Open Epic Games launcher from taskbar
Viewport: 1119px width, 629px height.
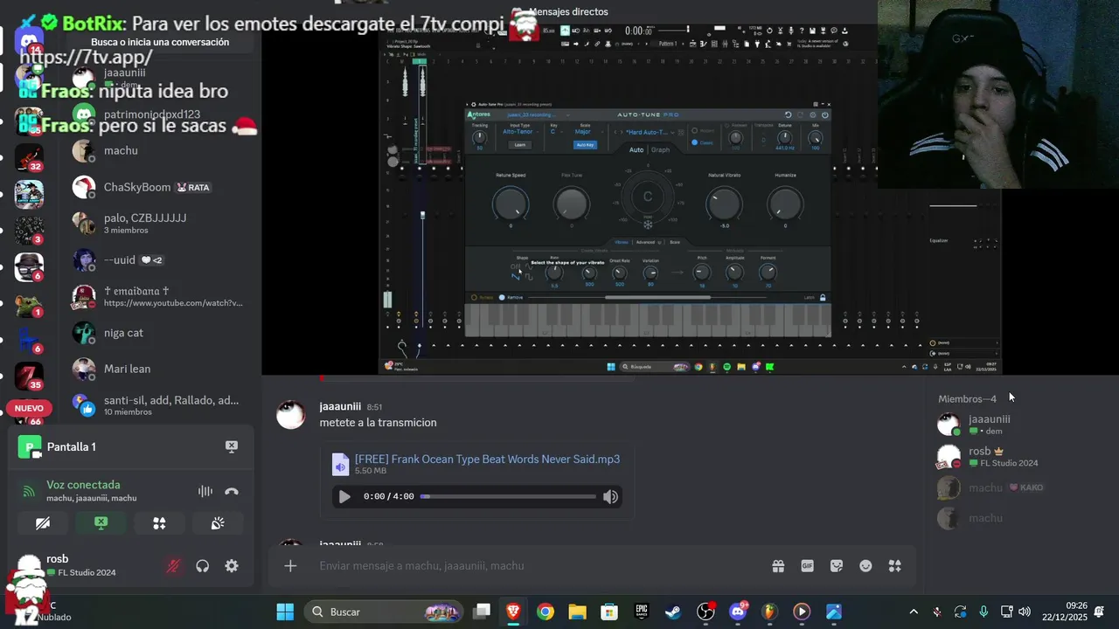pyautogui.click(x=642, y=612)
